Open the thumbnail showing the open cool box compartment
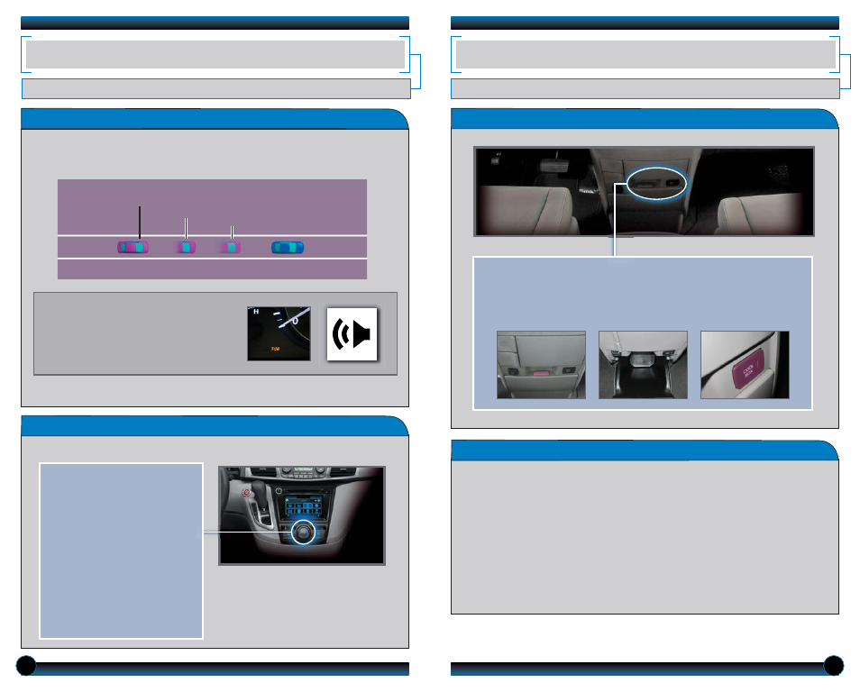This screenshot has height=692, width=860. point(643,365)
